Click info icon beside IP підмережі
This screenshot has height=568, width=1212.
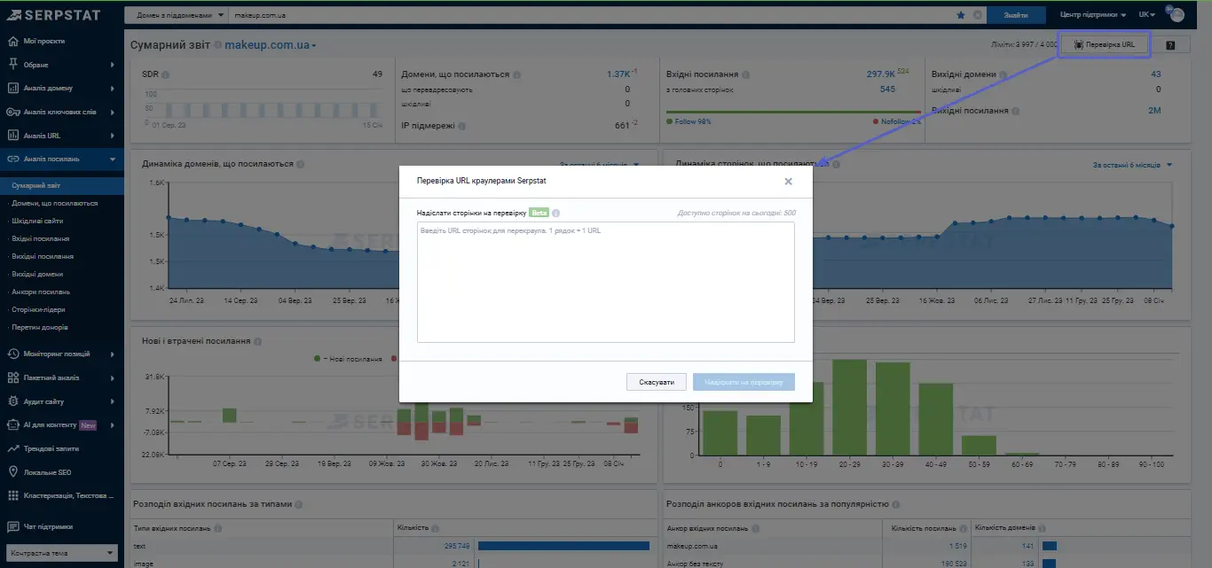pyautogui.click(x=463, y=126)
